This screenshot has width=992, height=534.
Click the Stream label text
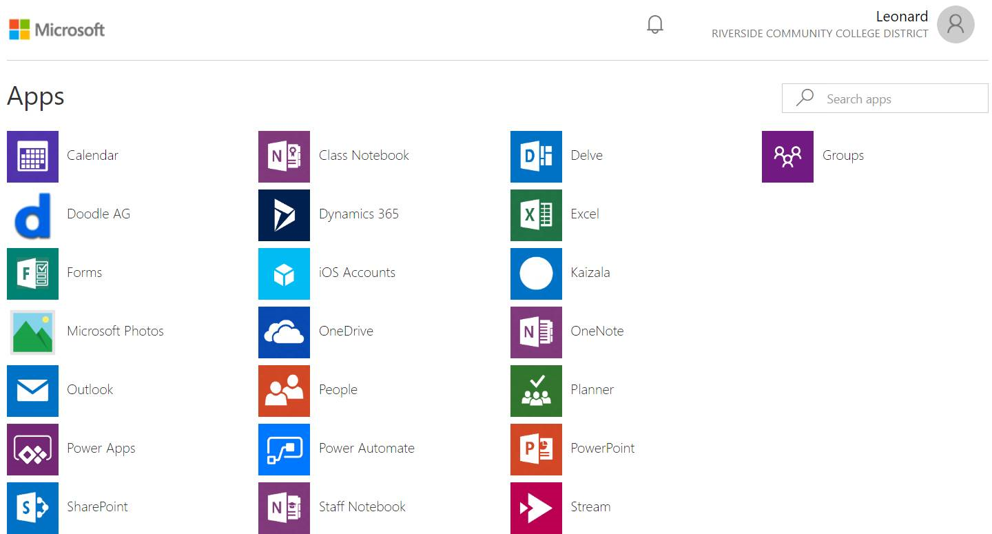[590, 506]
